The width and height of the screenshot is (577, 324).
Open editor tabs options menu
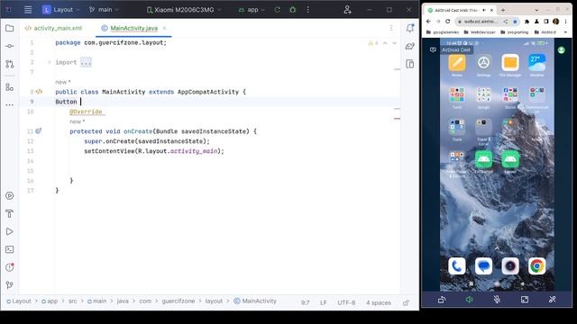[391, 28]
